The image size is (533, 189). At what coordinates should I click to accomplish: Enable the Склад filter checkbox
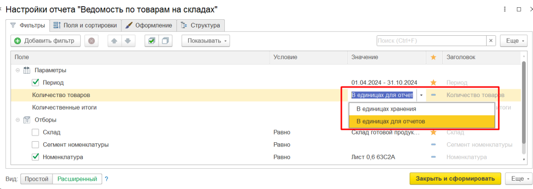(35, 132)
